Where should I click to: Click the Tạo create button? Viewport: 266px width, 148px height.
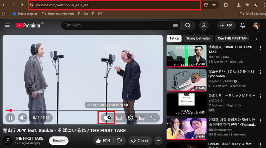226,25
